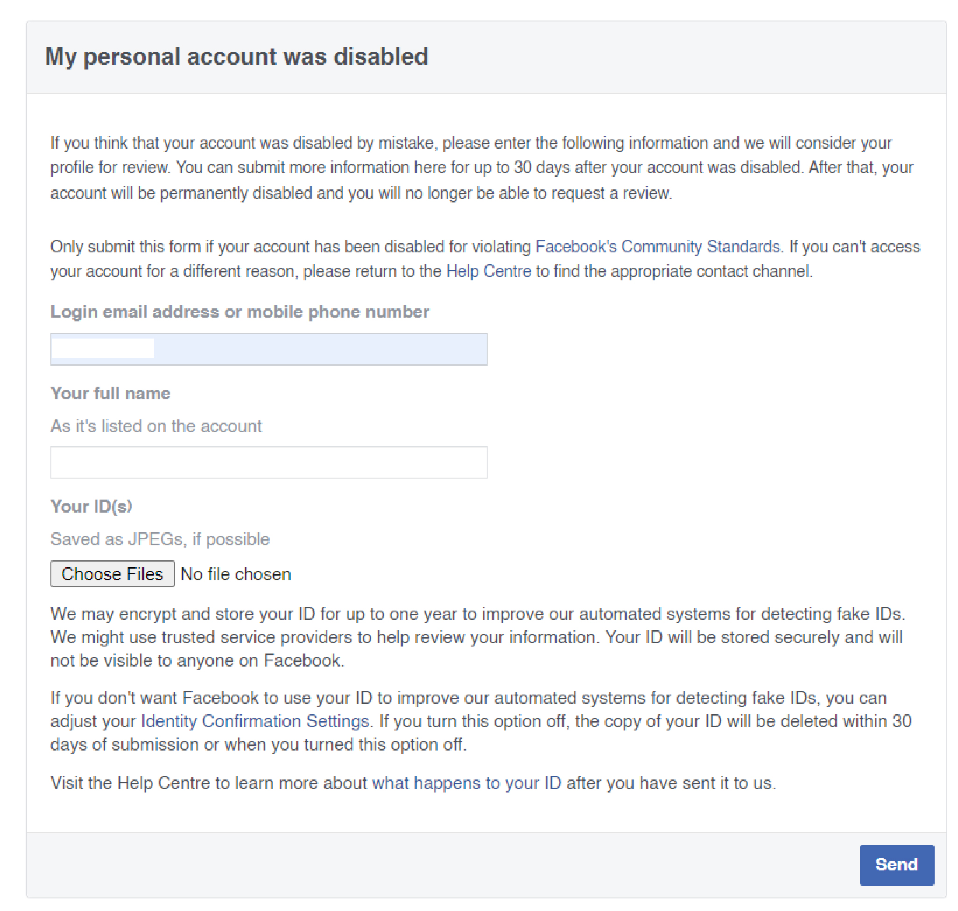Follow 'what happens to your ID' link
The width and height of the screenshot is (958, 911).
tap(466, 782)
